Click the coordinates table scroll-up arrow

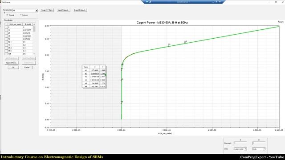(x=34, y=24)
